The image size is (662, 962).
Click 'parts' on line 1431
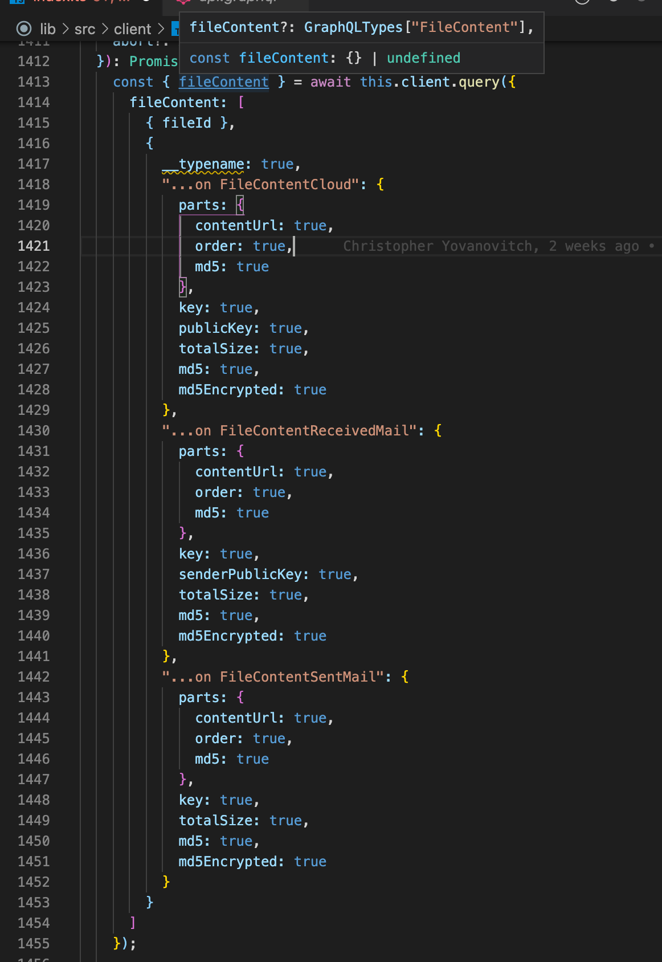tap(199, 451)
